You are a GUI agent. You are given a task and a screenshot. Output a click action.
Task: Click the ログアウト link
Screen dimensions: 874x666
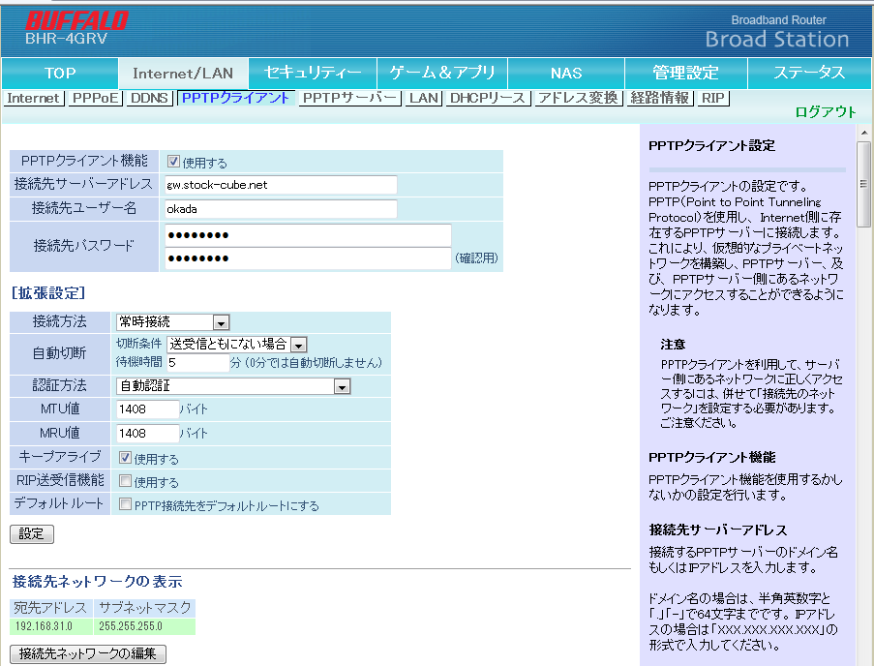(x=826, y=111)
